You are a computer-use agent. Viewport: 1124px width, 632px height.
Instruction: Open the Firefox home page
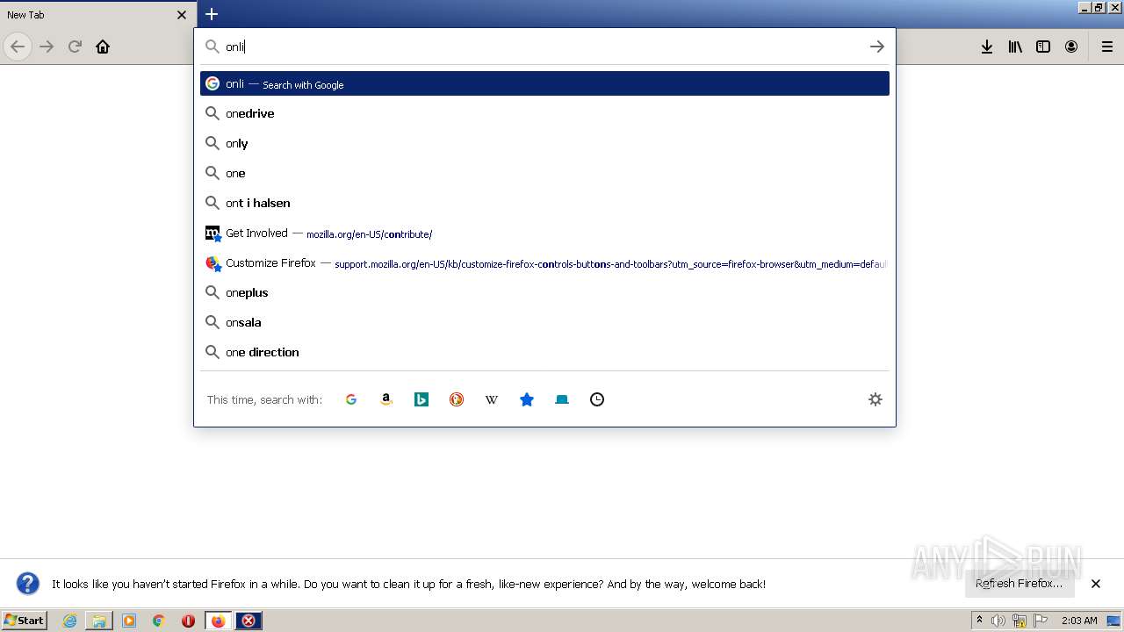click(x=103, y=47)
